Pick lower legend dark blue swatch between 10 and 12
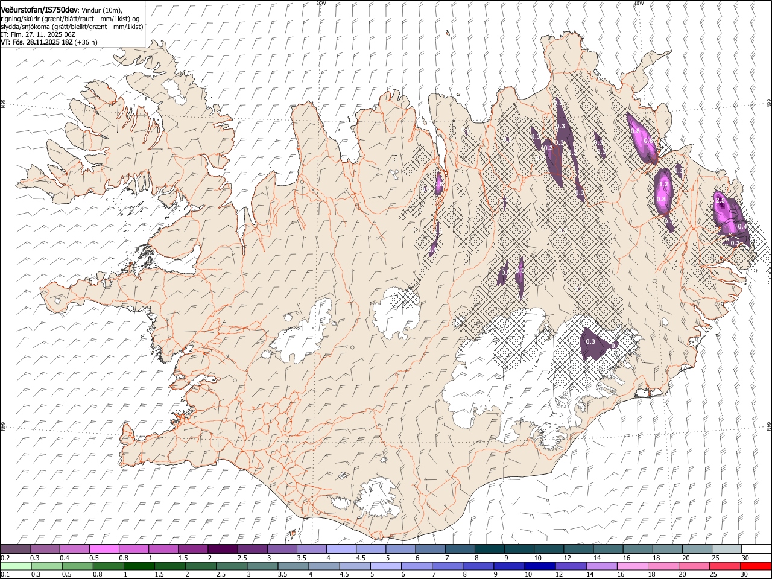 click(x=540, y=566)
